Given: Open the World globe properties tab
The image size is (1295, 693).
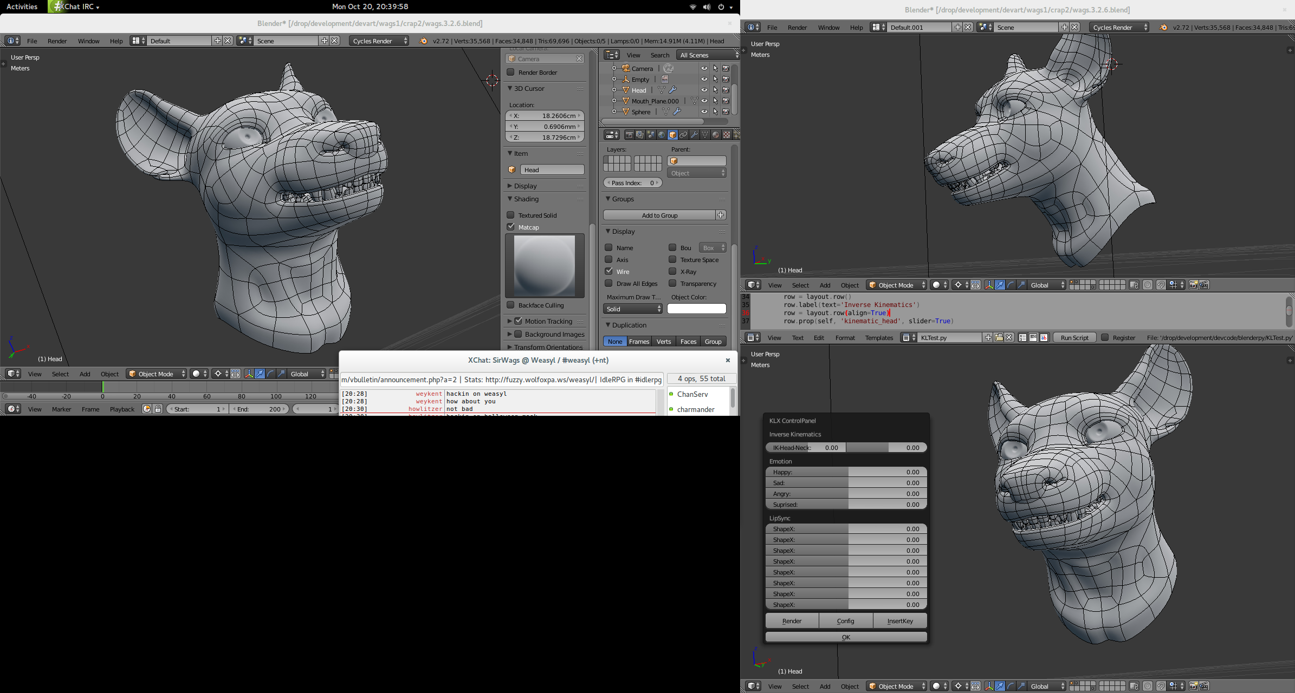Looking at the screenshot, I should click(x=662, y=135).
